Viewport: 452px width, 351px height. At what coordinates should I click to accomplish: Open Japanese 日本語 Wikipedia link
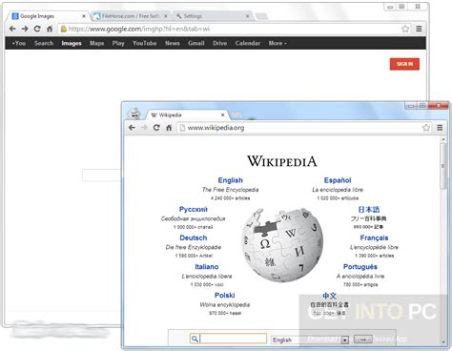pos(369,209)
